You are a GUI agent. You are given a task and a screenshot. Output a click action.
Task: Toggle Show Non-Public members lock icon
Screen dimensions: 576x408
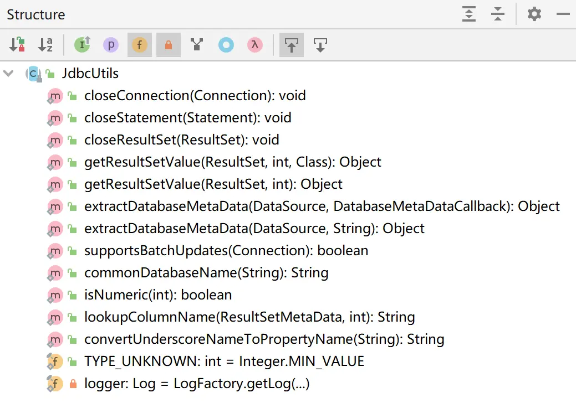[168, 45]
